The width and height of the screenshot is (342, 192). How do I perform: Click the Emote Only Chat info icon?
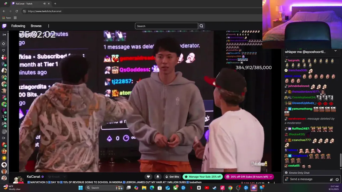(x=286, y=173)
